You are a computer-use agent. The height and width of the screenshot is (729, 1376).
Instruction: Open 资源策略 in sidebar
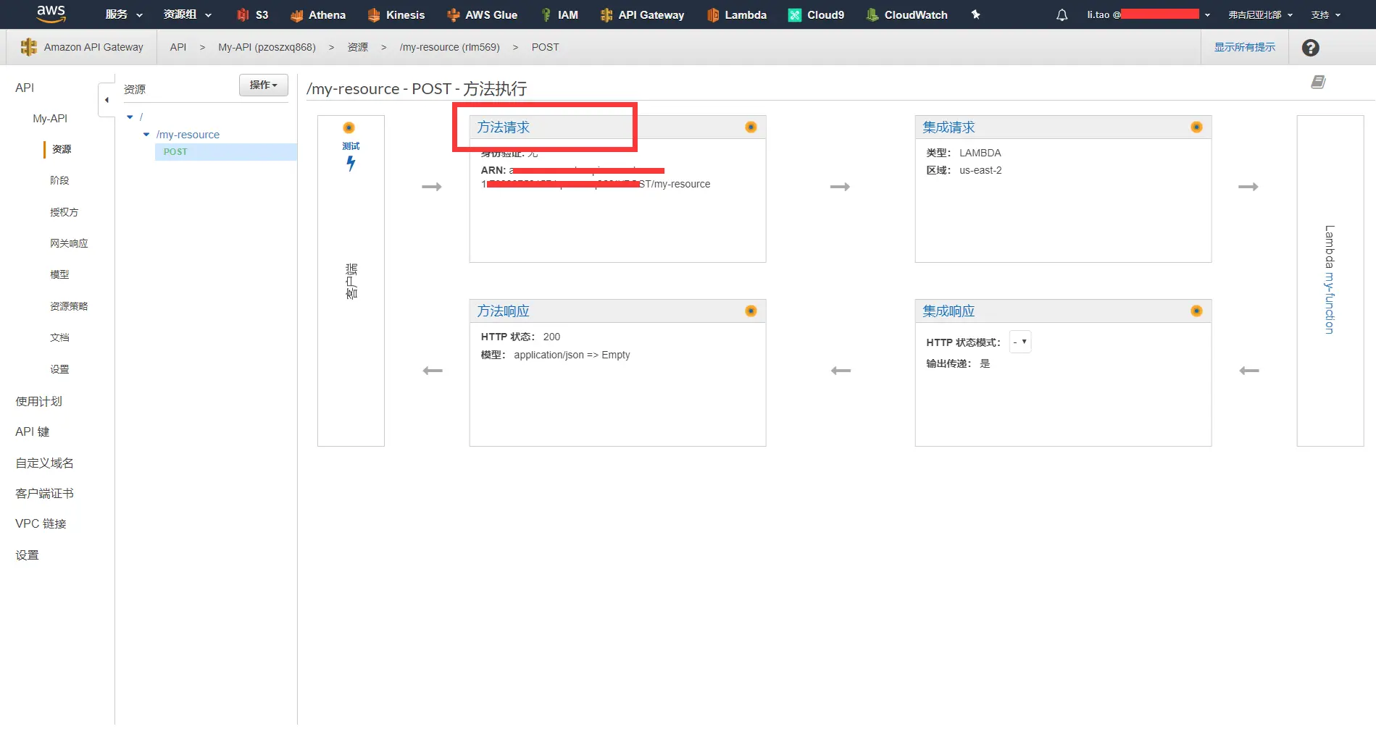pyautogui.click(x=69, y=306)
